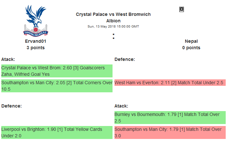This screenshot has width=227, height=149.
Task: Select the West Ham vs Everton bet
Action: coord(170,83)
